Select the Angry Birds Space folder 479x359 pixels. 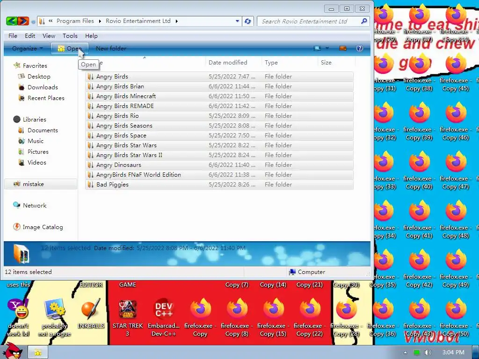(x=219, y=135)
